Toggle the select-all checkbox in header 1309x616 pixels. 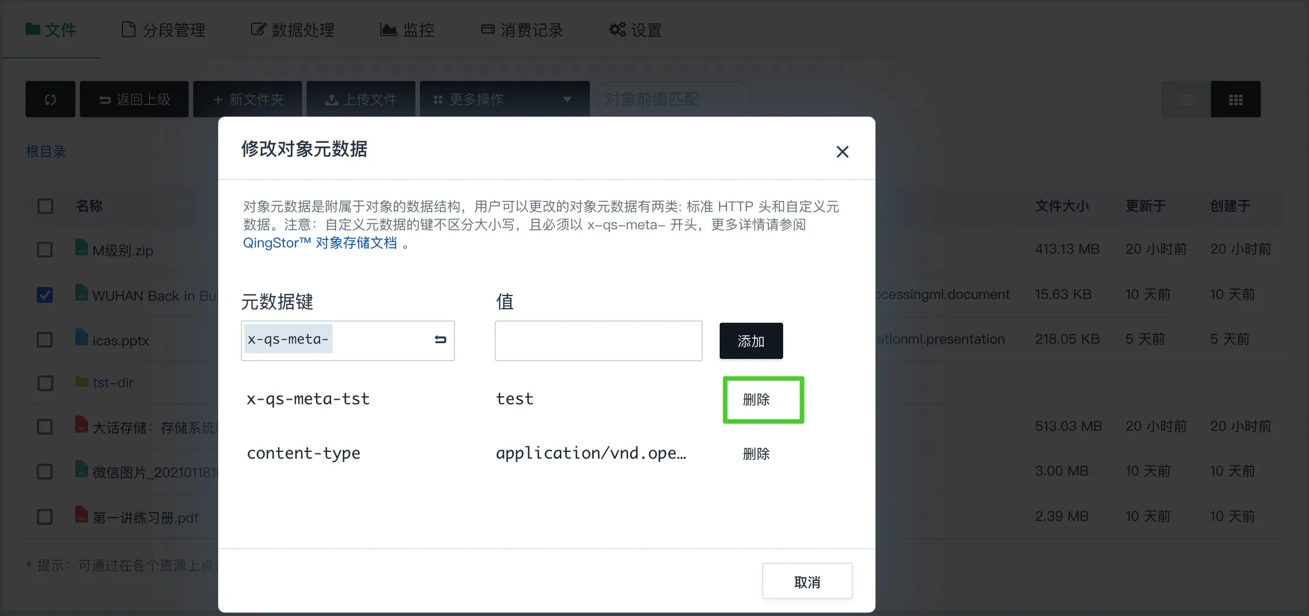45,206
